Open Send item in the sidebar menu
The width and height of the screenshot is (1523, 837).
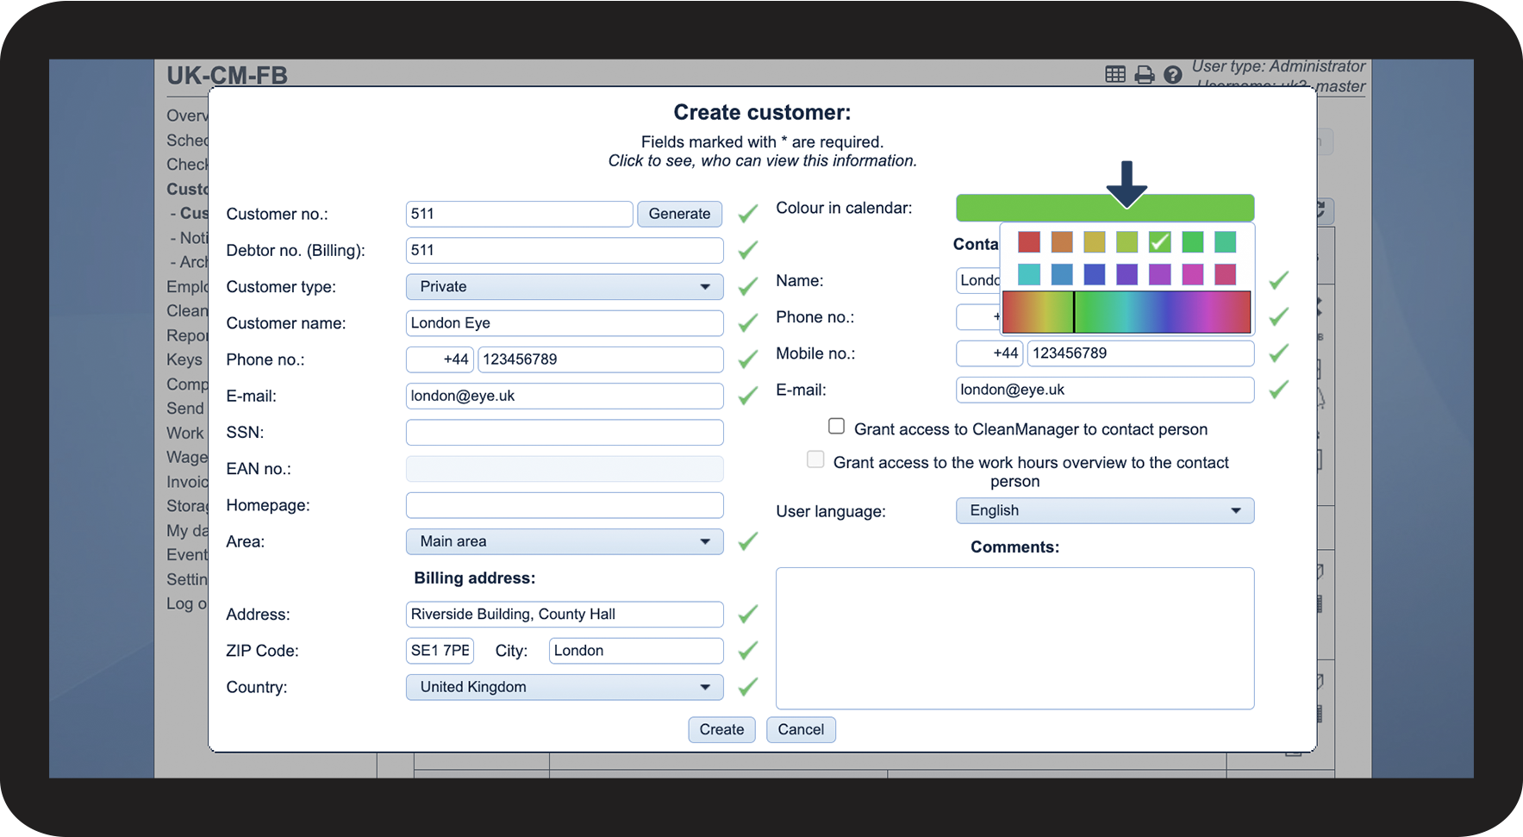(x=185, y=408)
